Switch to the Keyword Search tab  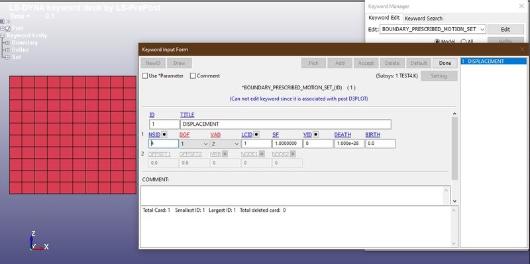coord(423,19)
